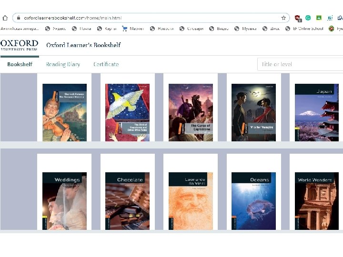Open the Chocolate book cover
The height and width of the screenshot is (257, 343).
[x=127, y=201]
